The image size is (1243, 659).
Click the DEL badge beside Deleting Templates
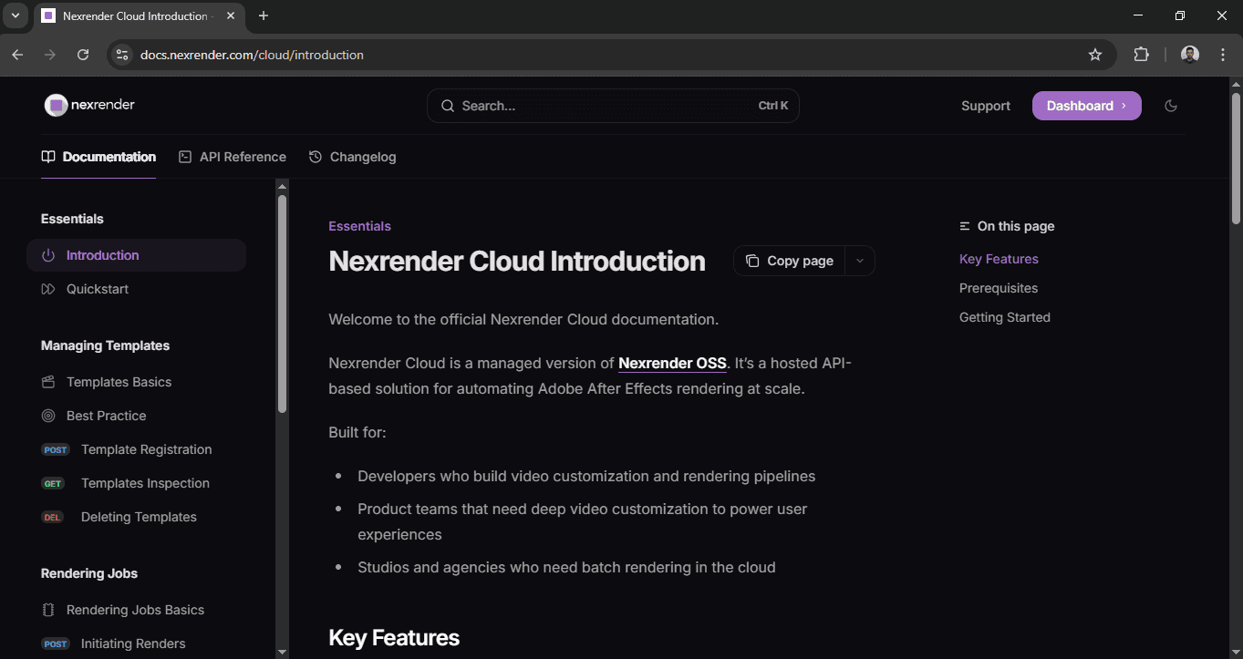[52, 517]
